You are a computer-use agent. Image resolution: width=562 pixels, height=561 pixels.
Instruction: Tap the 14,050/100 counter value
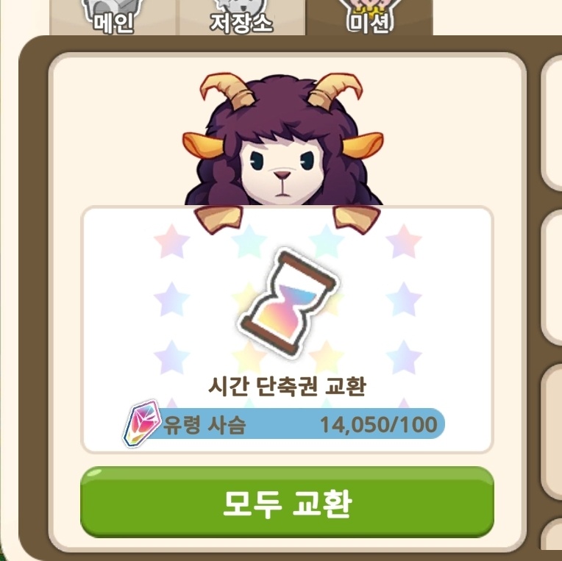coord(379,424)
